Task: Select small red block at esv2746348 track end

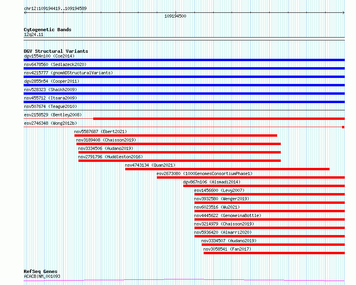Action: point(343,127)
